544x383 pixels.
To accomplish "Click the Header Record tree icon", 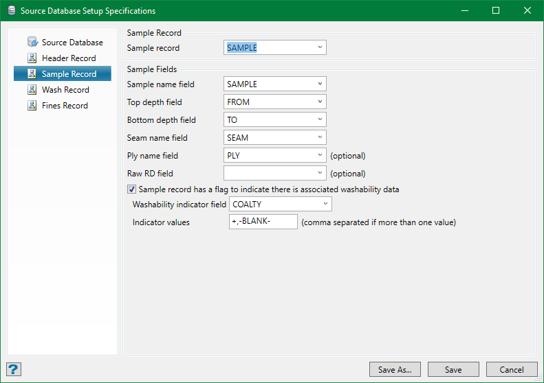I will pyautogui.click(x=32, y=58).
